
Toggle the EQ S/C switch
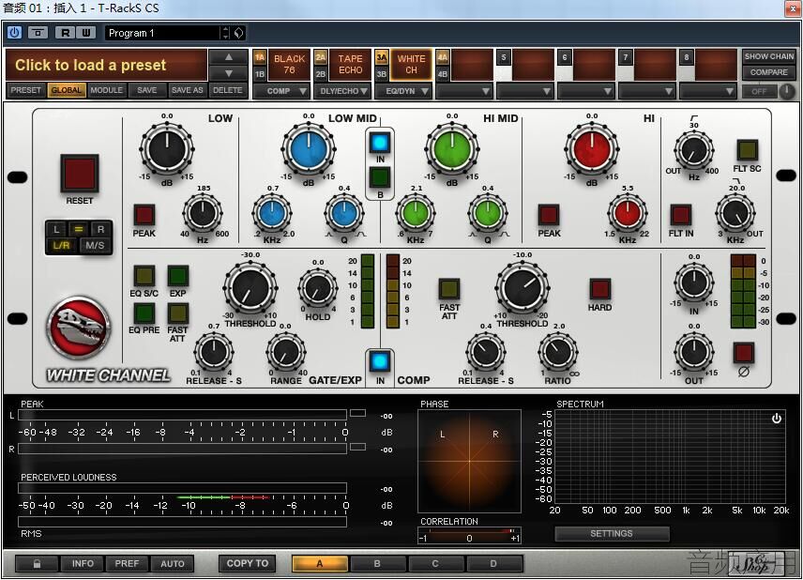[144, 276]
